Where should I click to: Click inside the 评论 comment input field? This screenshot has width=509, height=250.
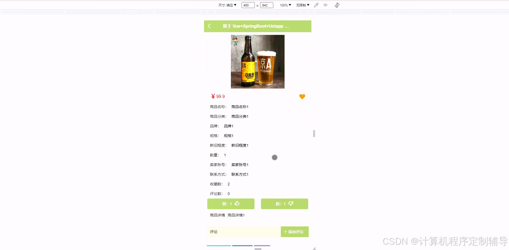click(x=242, y=231)
